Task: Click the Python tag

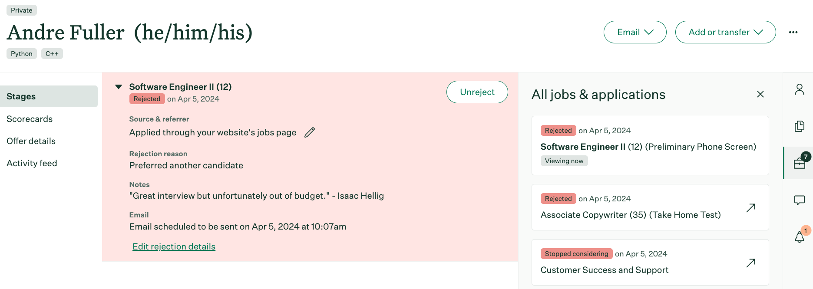Action: pyautogui.click(x=22, y=54)
